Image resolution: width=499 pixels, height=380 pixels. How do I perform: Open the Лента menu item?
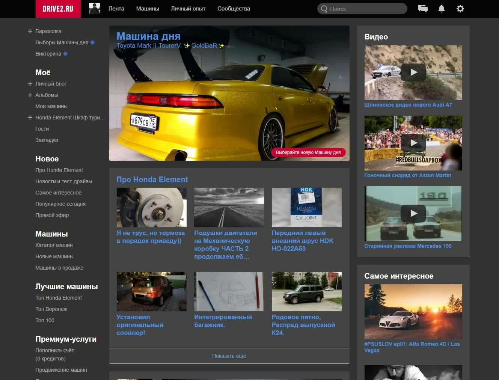[116, 9]
